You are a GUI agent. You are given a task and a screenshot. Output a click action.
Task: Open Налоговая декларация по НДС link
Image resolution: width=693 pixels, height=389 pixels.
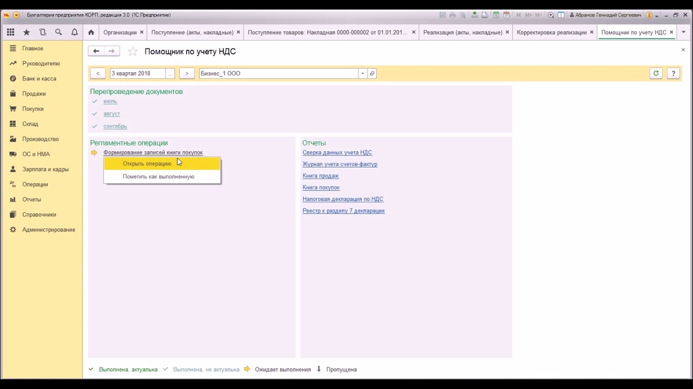343,199
